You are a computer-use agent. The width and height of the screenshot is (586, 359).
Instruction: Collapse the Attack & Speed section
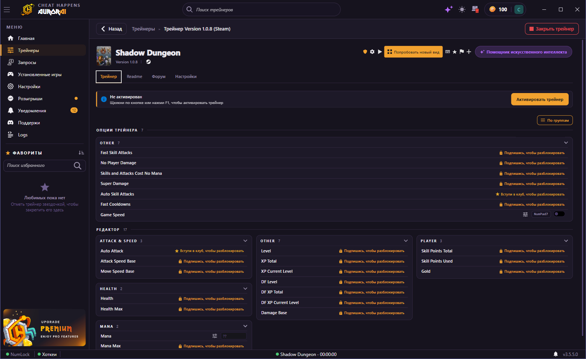coord(245,241)
